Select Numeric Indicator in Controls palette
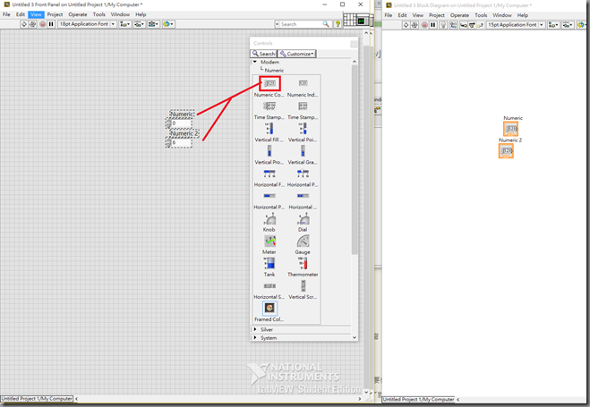 [x=303, y=83]
